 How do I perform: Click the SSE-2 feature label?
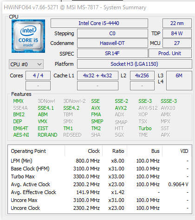point(122,101)
